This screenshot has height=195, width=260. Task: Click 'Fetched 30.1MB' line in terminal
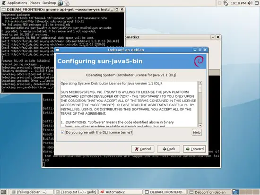26,61
